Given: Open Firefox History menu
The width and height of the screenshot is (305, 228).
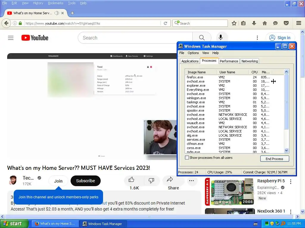Looking at the screenshot, I should click(x=38, y=3).
